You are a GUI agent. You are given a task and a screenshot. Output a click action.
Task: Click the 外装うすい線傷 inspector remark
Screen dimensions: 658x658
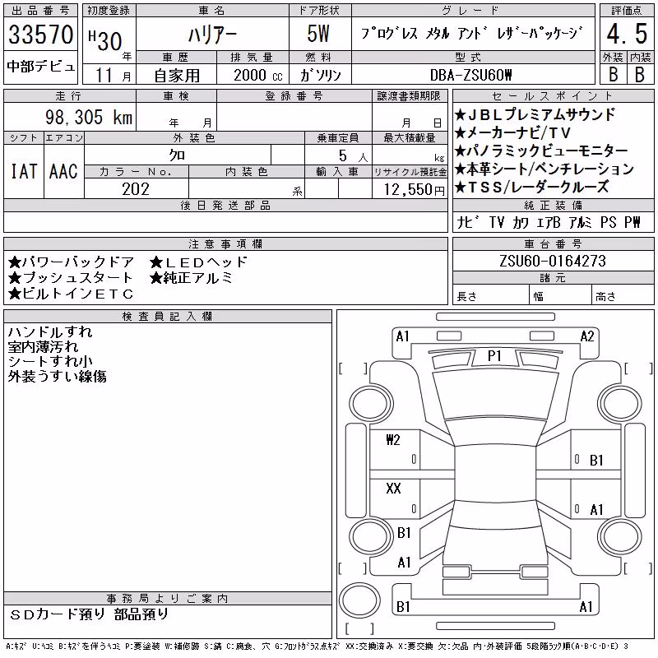coord(57,376)
